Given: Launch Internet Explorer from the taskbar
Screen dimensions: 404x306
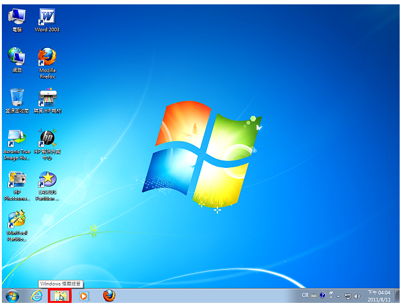Looking at the screenshot, I should coord(37,295).
